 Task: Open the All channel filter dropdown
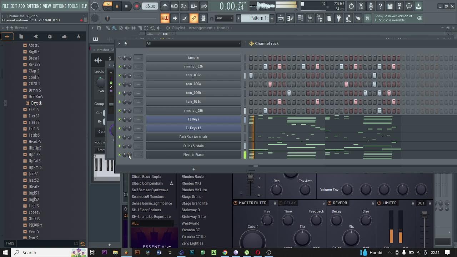pos(193,44)
